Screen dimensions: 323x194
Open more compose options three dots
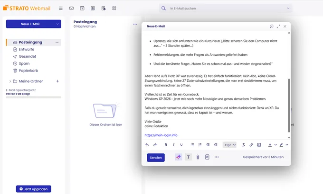[x=217, y=157]
